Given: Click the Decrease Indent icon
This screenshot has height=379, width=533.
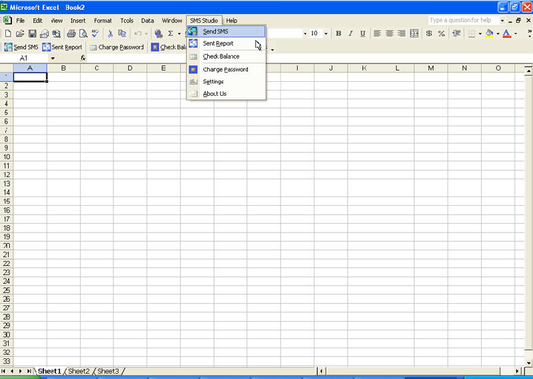Looking at the screenshot, I should (456, 33).
